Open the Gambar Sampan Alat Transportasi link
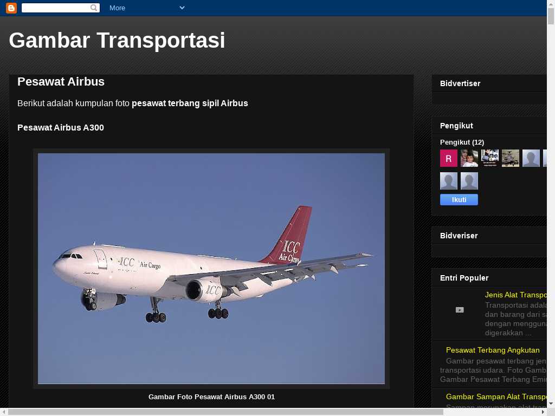The height and width of the screenshot is (416, 555). point(496,396)
